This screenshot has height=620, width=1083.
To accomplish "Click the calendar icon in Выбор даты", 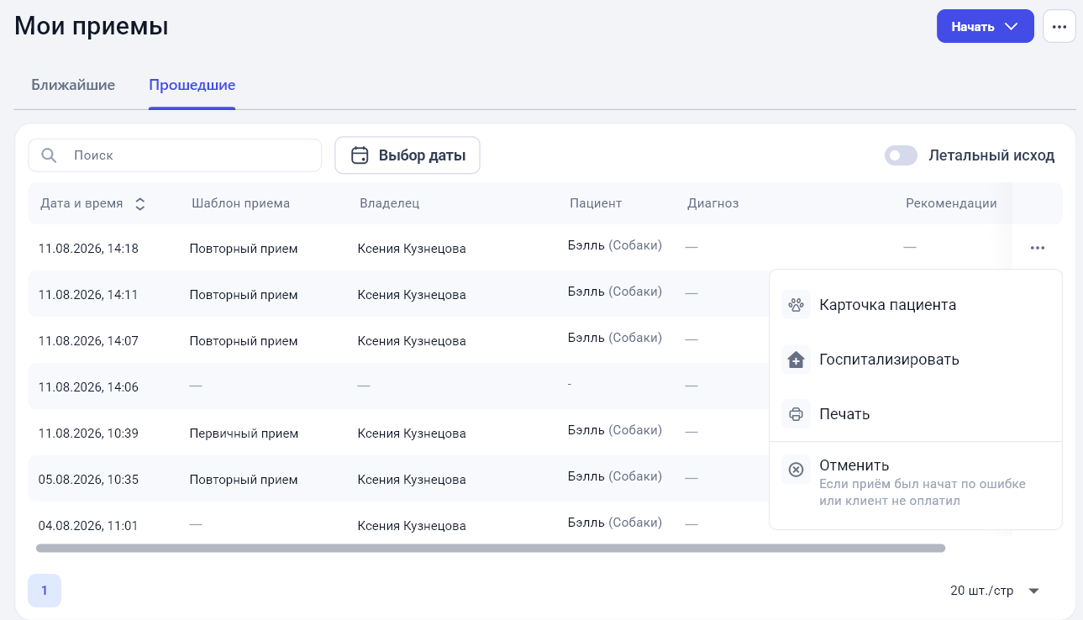I will (x=360, y=155).
